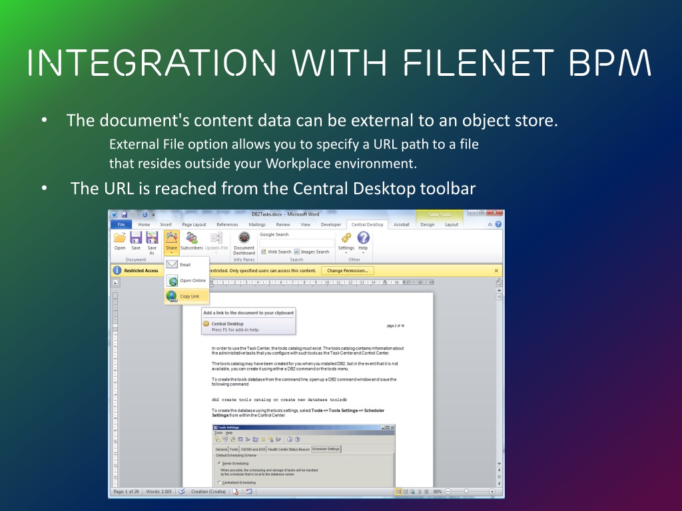Image resolution: width=682 pixels, height=511 pixels.
Task: Switch to the References tab
Action: coord(228,225)
